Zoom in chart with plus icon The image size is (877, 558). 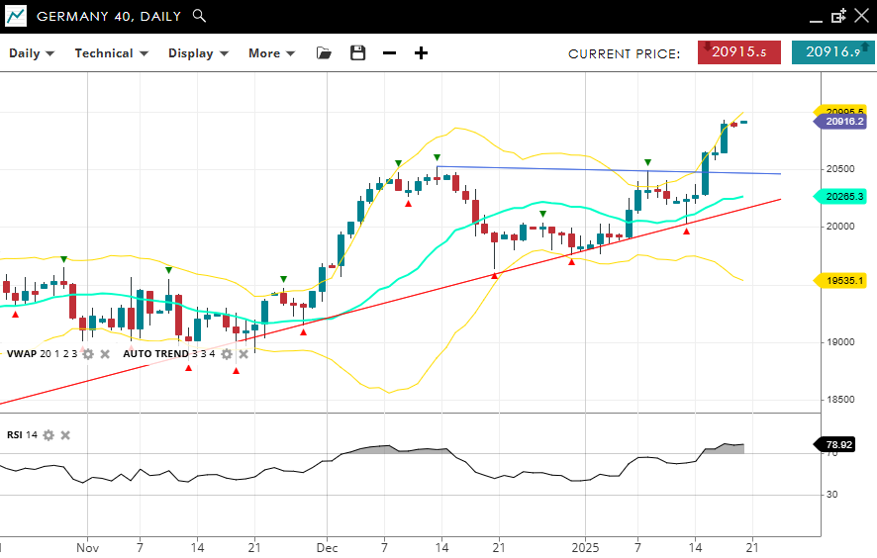coord(421,53)
